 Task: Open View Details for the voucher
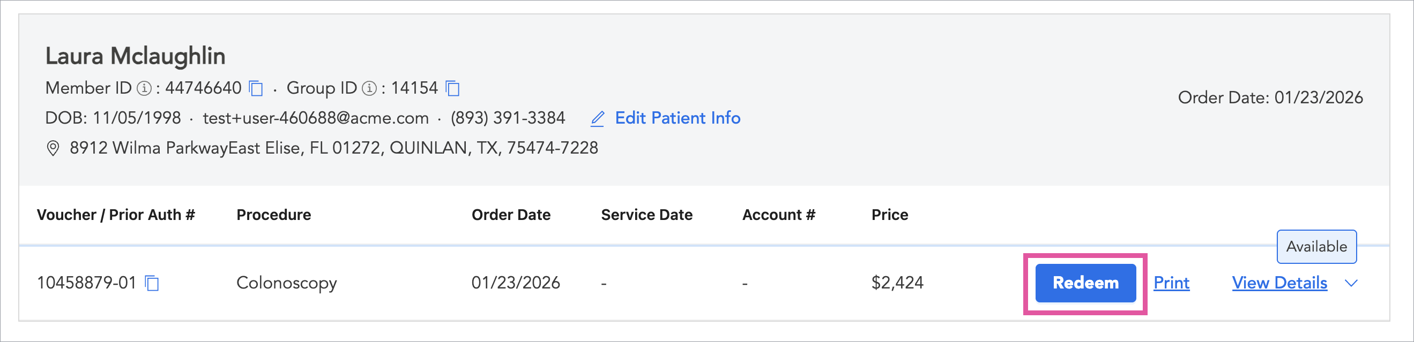pos(1279,283)
